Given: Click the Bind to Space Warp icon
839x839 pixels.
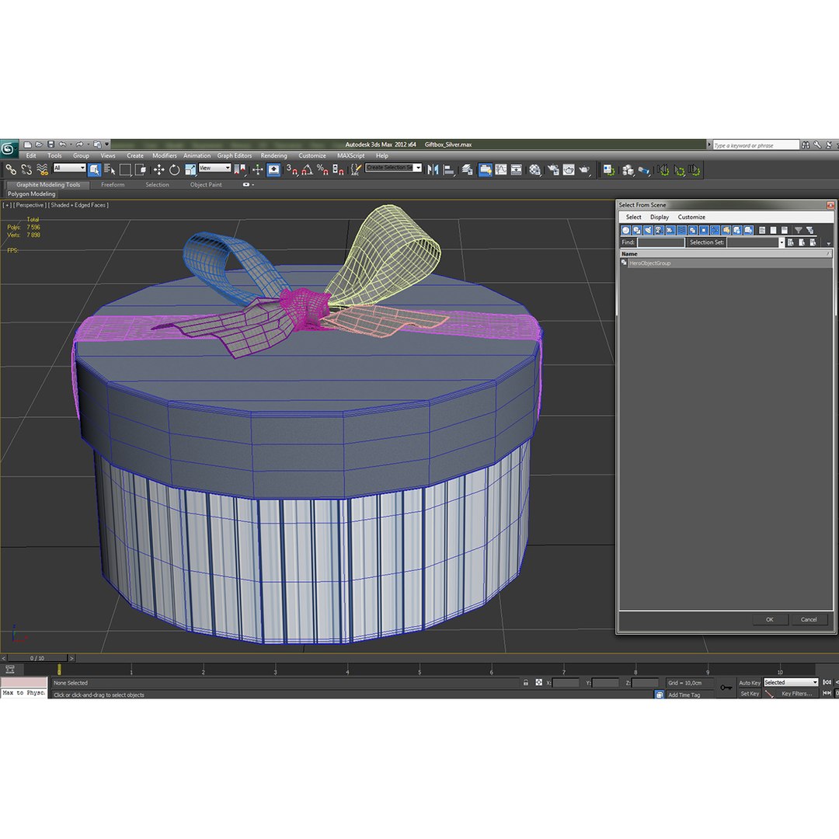Looking at the screenshot, I should coord(42,169).
